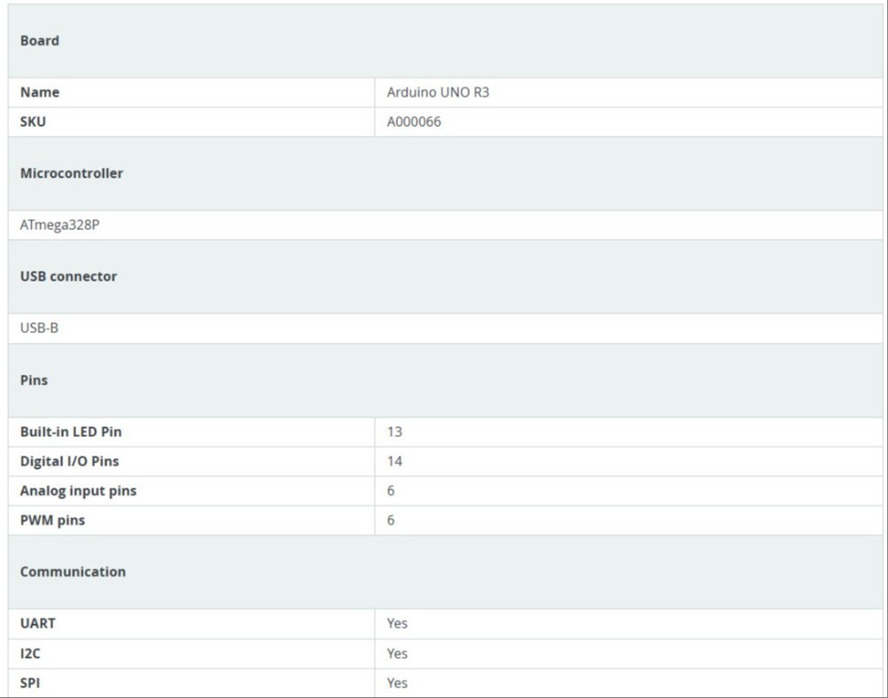
Task: Select the Digital I/O Pins label
Action: click(69, 461)
